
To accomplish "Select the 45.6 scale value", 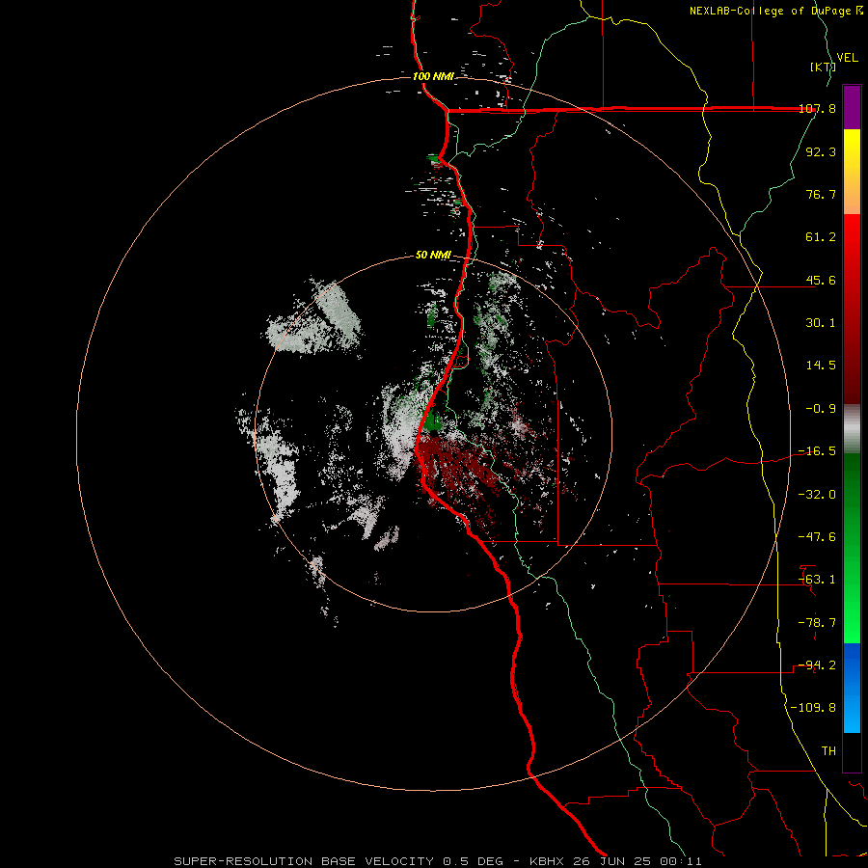I will tap(821, 280).
